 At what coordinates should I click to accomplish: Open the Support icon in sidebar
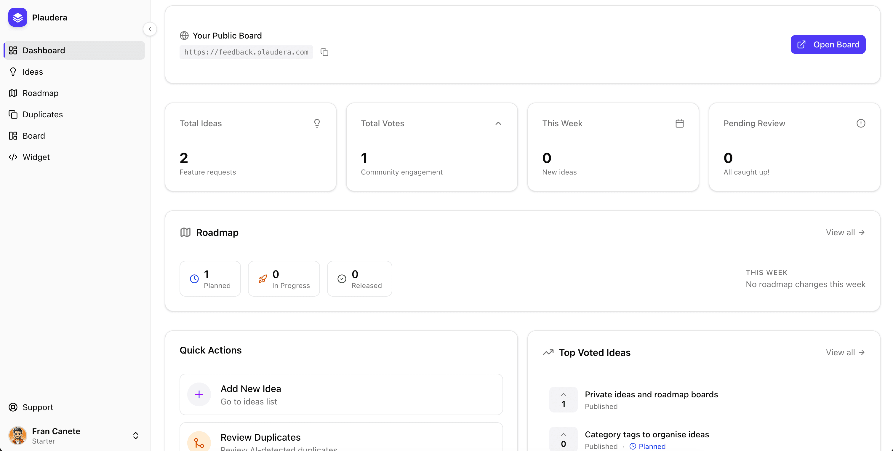(13, 407)
